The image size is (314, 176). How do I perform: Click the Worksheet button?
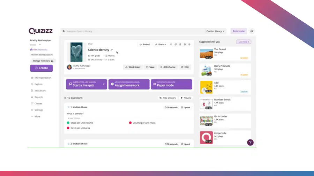coord(133,67)
